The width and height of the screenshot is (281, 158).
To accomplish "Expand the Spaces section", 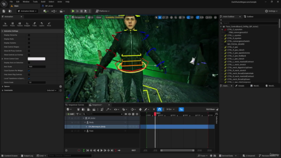I will 3,86.
